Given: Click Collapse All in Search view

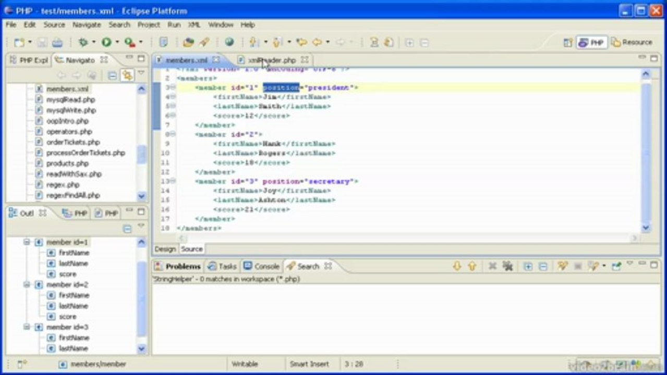Looking at the screenshot, I should (543, 266).
